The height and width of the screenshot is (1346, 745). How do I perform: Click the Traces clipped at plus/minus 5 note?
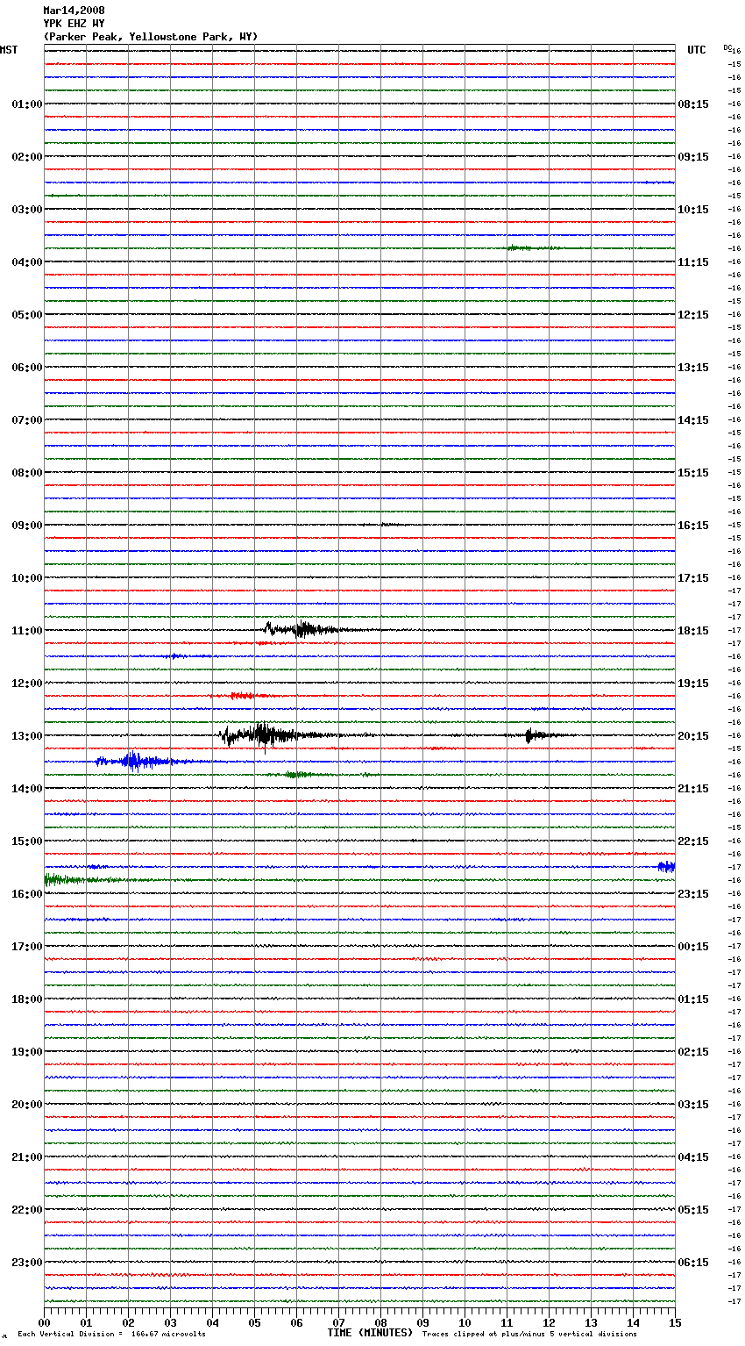click(x=529, y=1335)
